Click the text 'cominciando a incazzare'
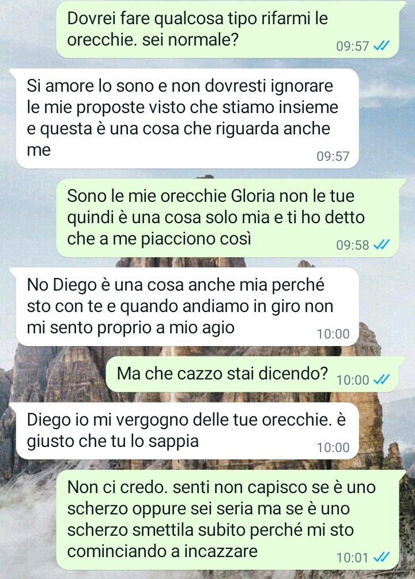Screen dimensions: 415x579 [x=163, y=551]
